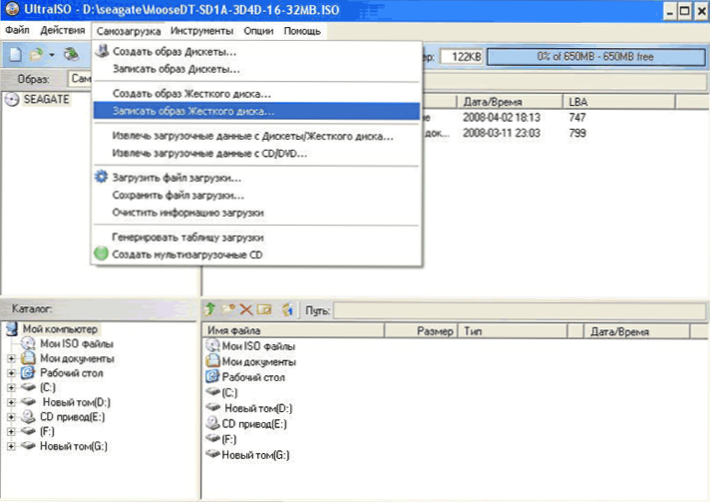Click the SEAGATE disc icon
This screenshot has height=502, width=710.
coord(12,99)
